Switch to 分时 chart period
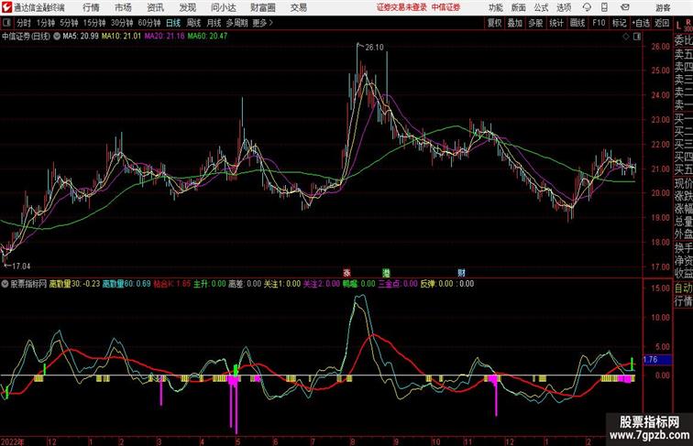This screenshot has height=446, width=693. (24, 23)
